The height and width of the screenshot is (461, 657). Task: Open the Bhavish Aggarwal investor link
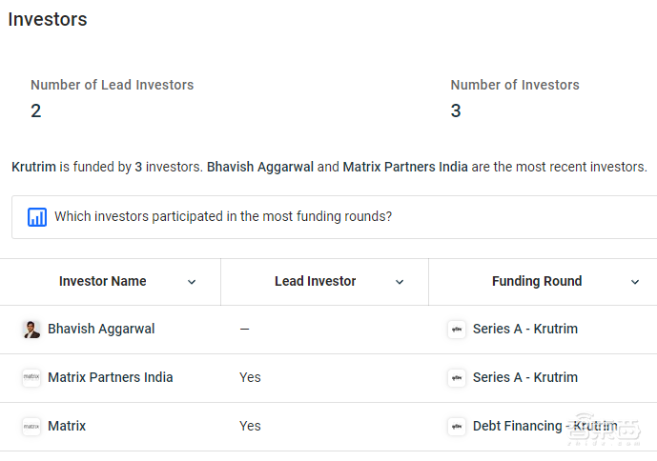coord(101,330)
